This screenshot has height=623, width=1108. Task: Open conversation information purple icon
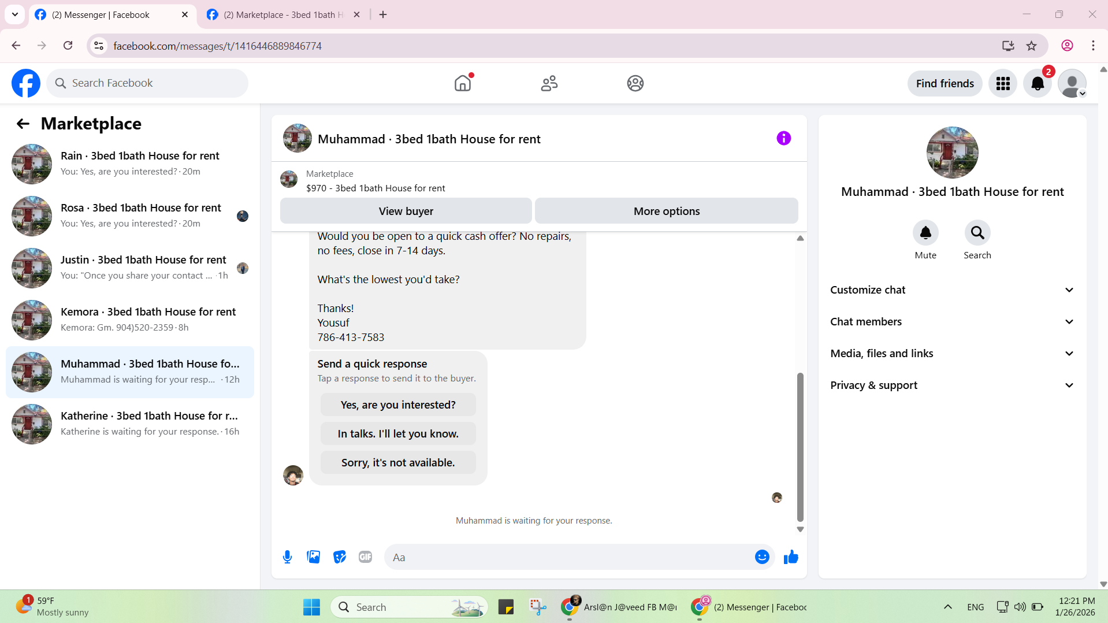coord(784,138)
